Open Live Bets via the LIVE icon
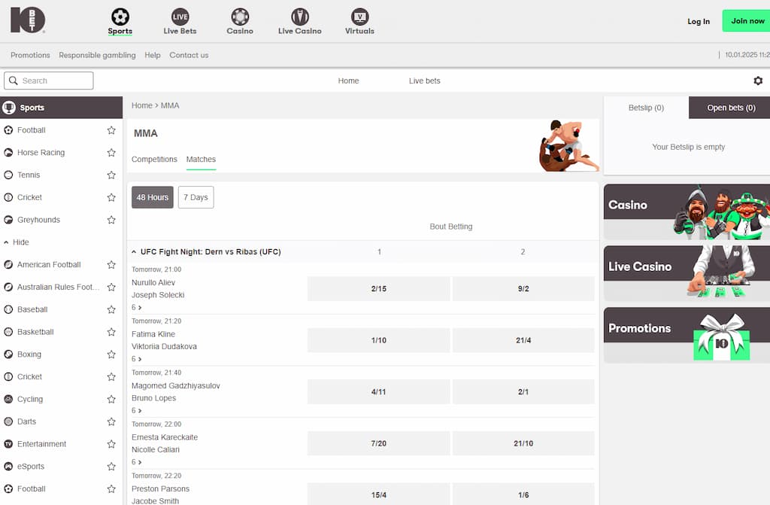Screen dimensions: 770x505 [x=180, y=17]
